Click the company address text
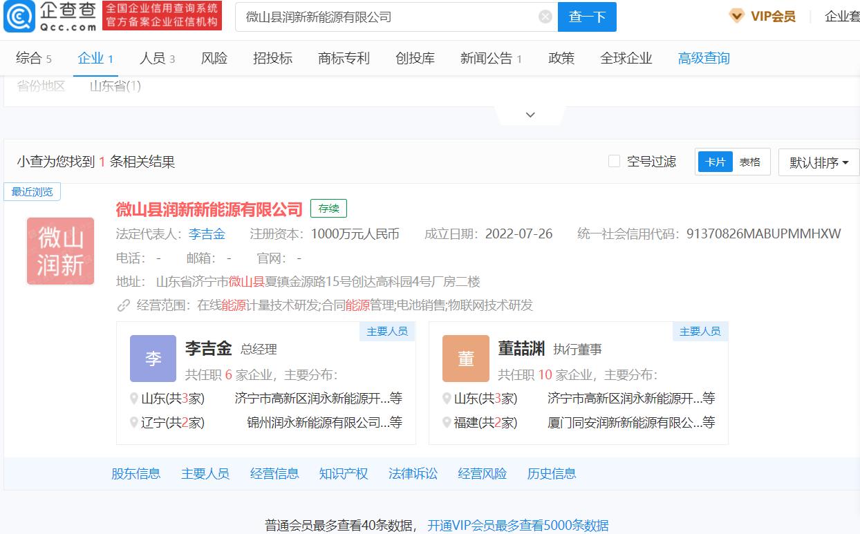860x534 pixels. point(318,281)
